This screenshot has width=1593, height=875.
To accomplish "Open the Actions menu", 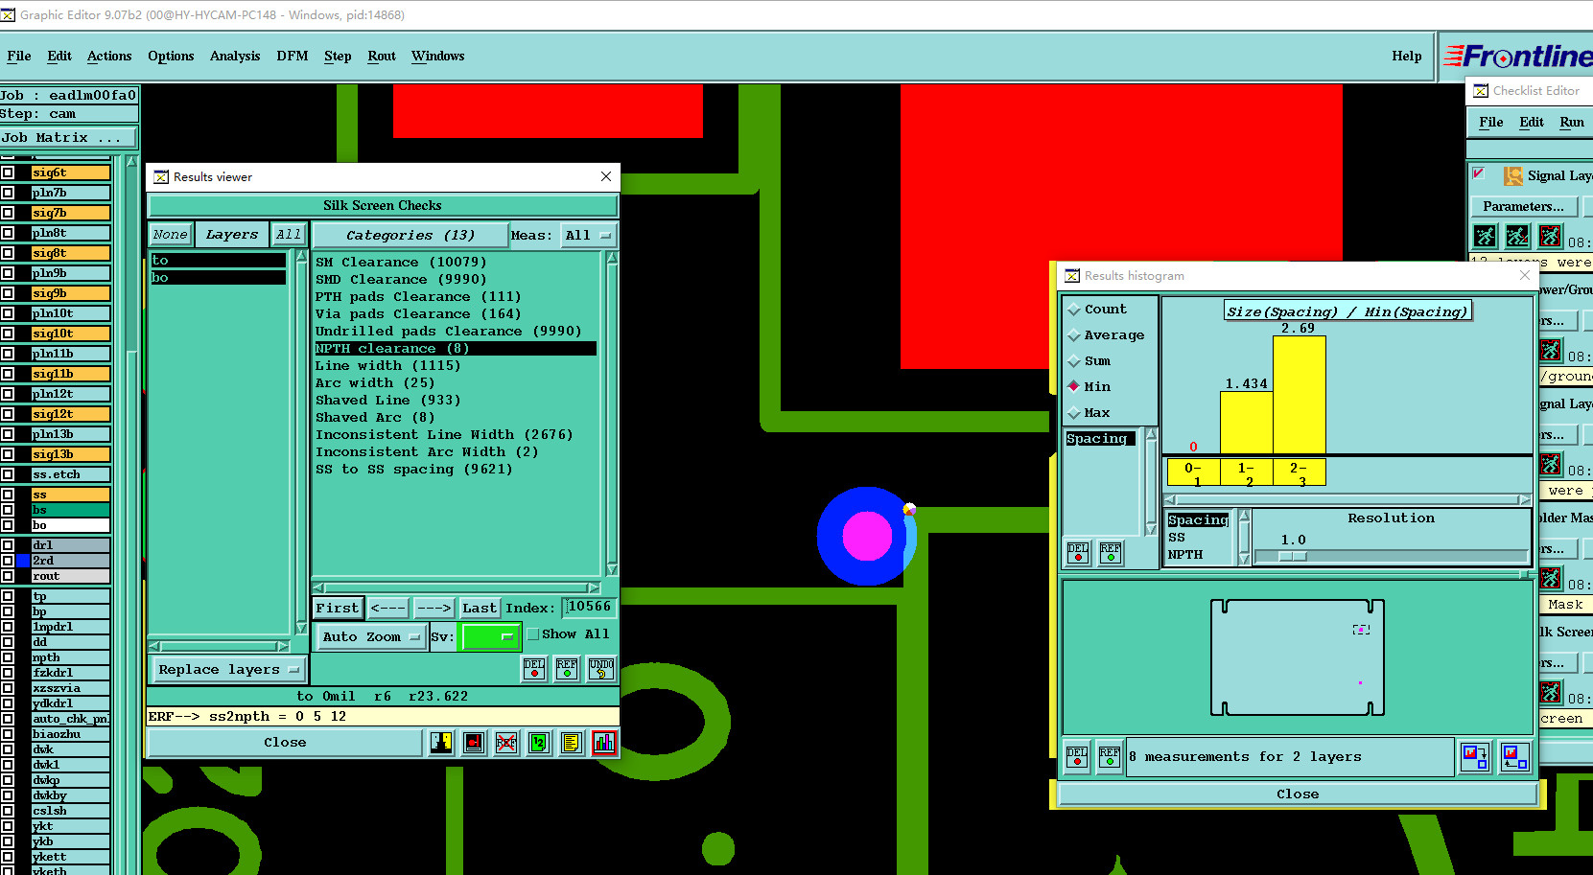I will pos(109,57).
